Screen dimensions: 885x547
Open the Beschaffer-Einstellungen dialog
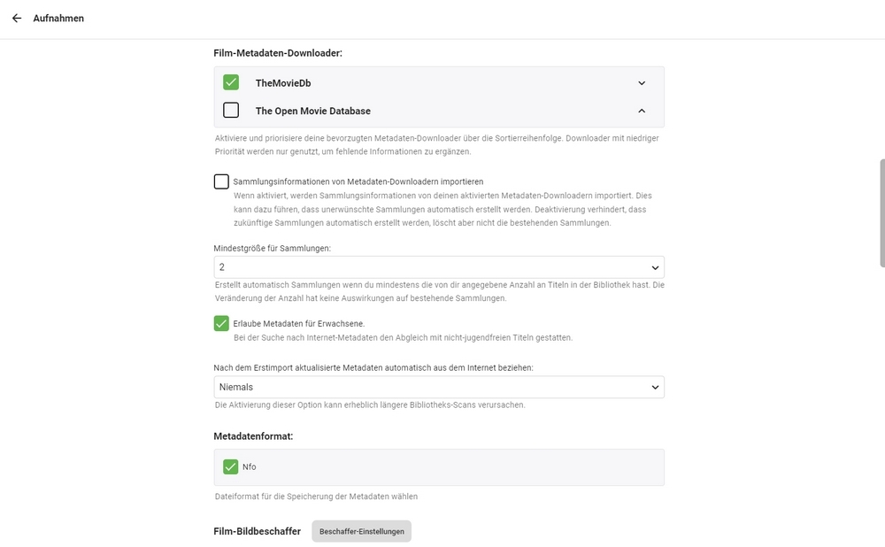tap(361, 531)
